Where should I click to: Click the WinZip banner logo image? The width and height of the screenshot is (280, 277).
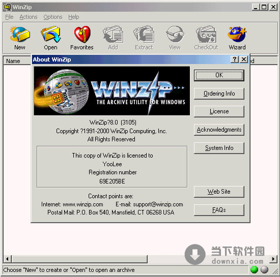(112, 91)
